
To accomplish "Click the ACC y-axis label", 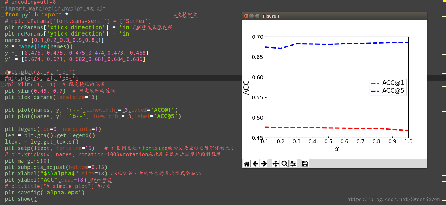I will tap(246, 87).
